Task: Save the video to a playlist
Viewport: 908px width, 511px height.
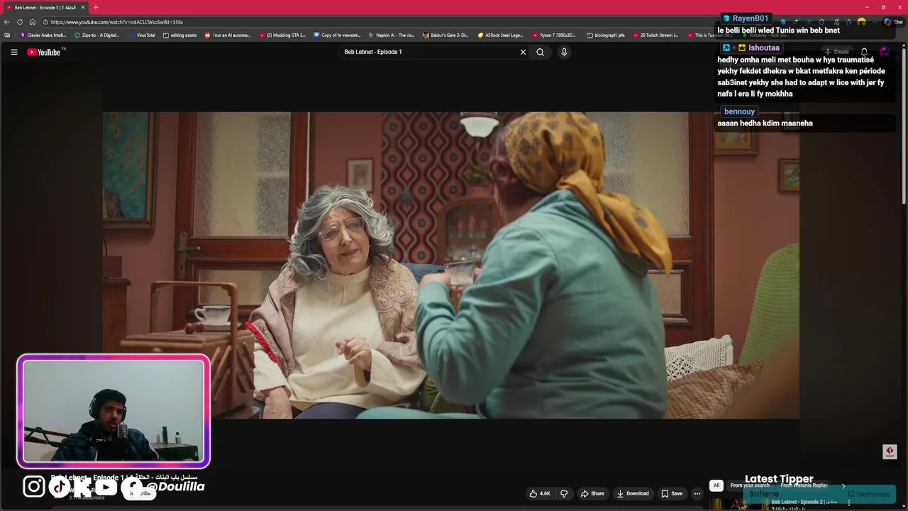Action: tap(672, 493)
